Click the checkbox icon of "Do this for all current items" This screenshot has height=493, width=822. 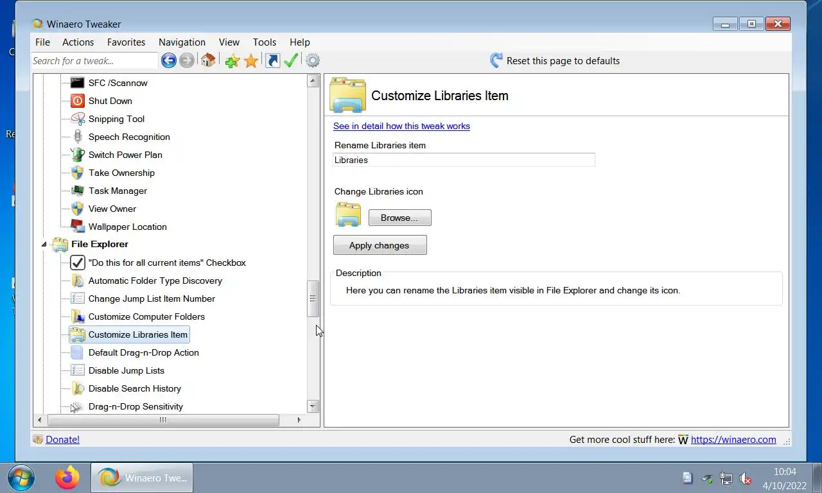pos(77,263)
